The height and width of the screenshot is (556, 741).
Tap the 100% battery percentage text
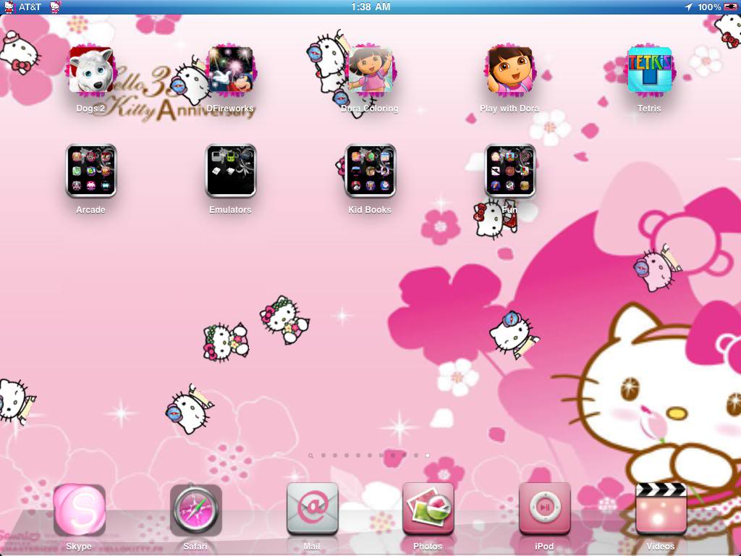coord(709,7)
